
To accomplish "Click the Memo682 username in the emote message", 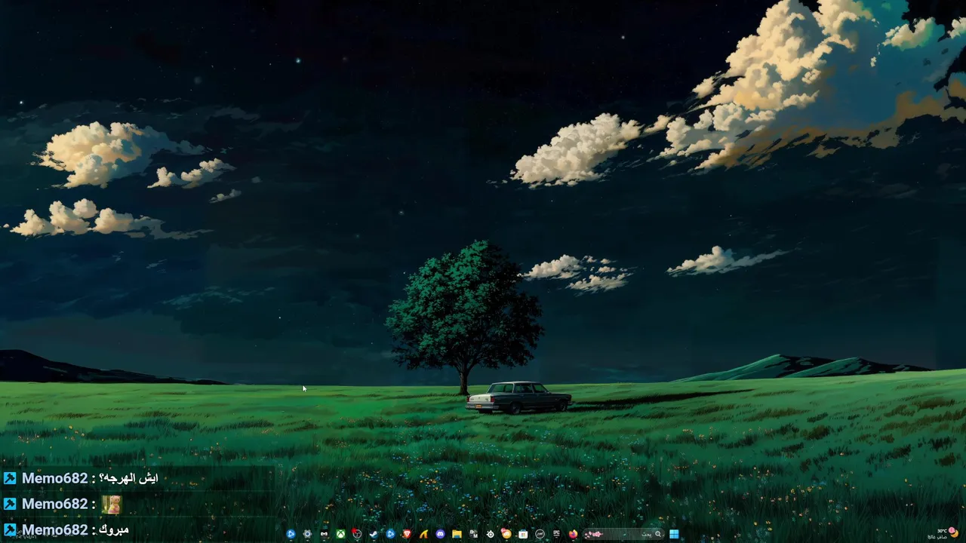I will [54, 504].
